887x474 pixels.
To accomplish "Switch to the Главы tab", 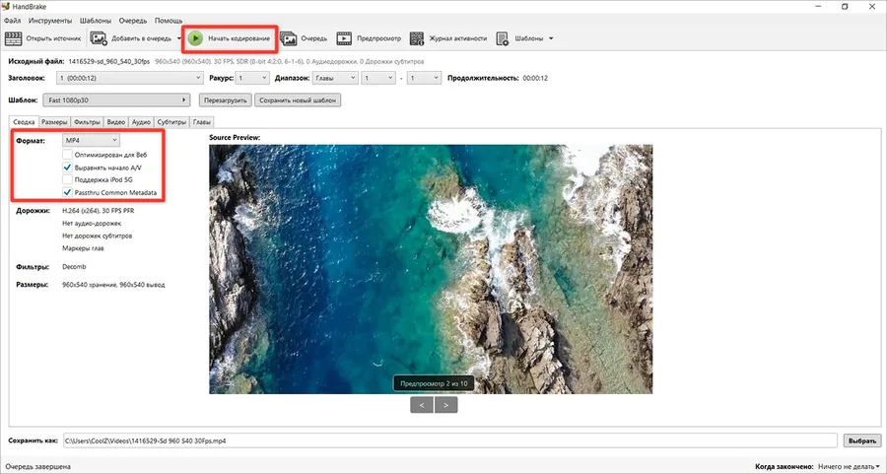I will 202,121.
